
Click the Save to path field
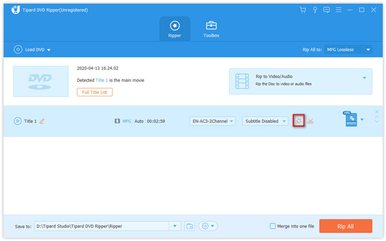pyautogui.click(x=102, y=226)
